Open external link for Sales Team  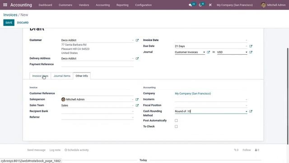137,105
